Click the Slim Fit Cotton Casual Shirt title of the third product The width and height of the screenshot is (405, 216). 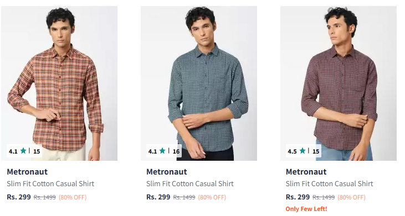(x=329, y=184)
